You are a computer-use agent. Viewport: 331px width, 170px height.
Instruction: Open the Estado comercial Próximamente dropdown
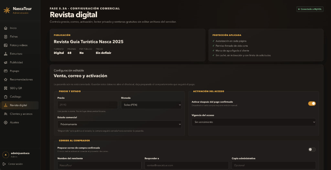[120, 124]
